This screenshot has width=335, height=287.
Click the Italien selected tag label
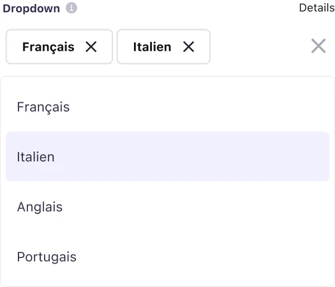[x=152, y=47]
